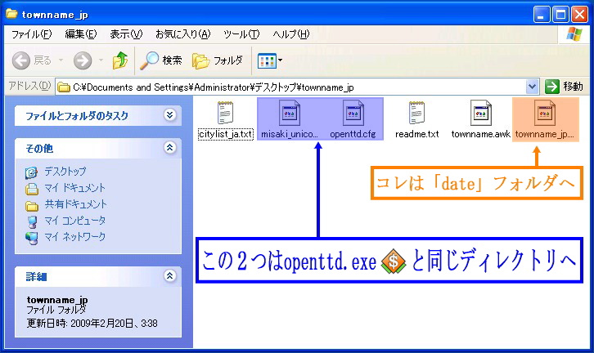Collapse the 詳細 details panel
This screenshot has width=594, height=353.
[169, 275]
